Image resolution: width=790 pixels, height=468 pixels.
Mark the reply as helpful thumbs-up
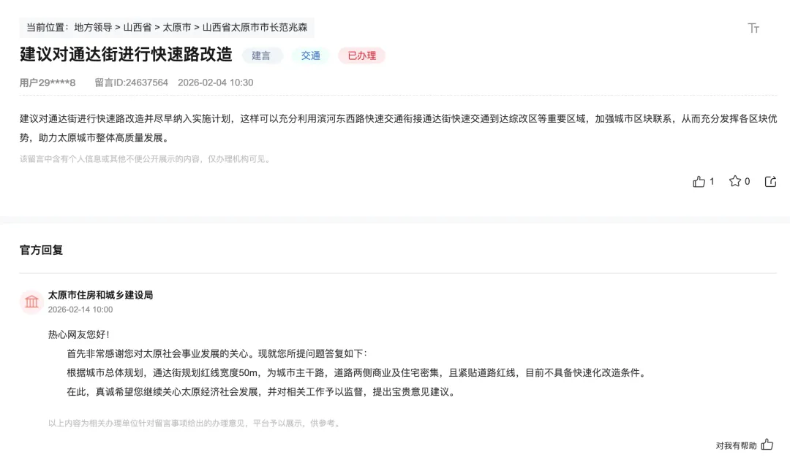[767, 445]
